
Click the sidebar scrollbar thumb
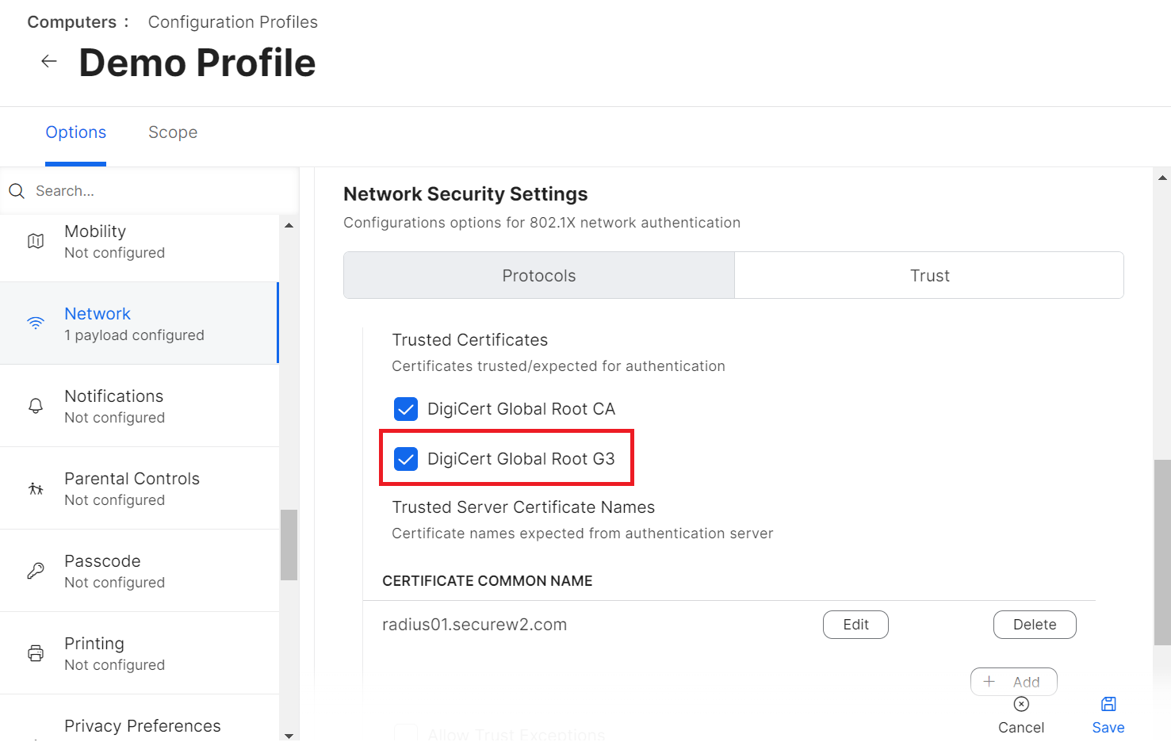coord(289,545)
